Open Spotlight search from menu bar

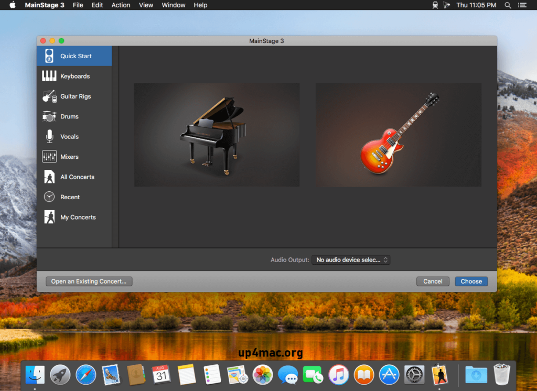point(507,5)
